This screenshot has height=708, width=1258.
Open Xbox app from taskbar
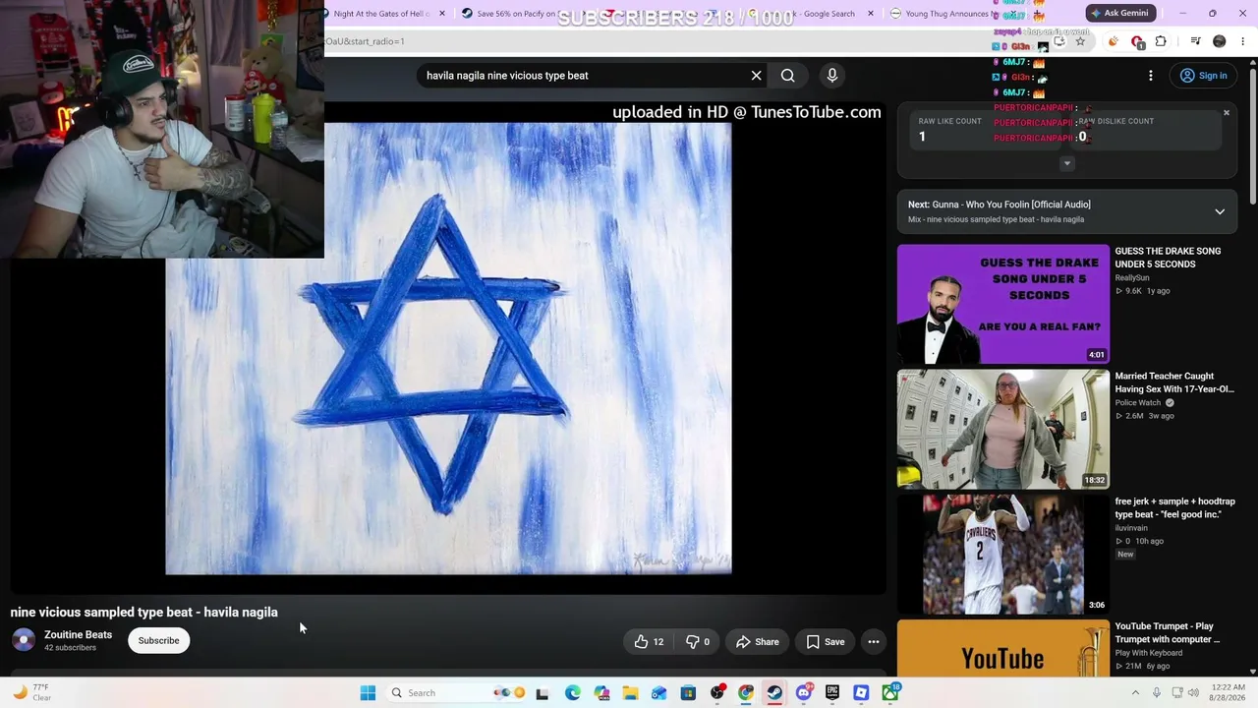pyautogui.click(x=890, y=693)
